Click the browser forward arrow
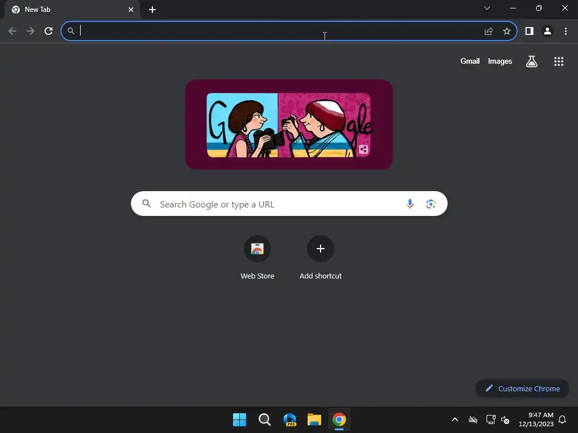 30,31
